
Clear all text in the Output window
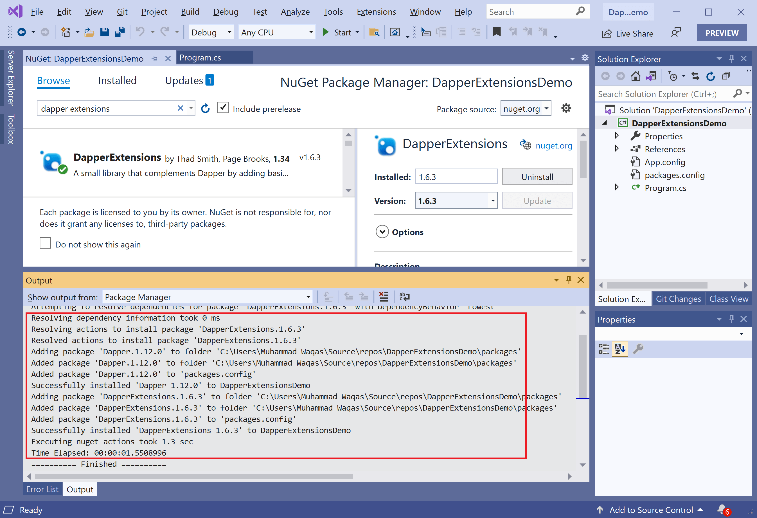(384, 296)
